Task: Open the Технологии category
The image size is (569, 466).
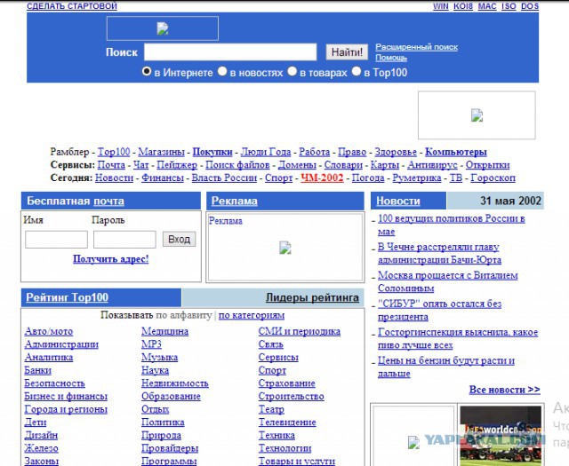Action: [284, 448]
